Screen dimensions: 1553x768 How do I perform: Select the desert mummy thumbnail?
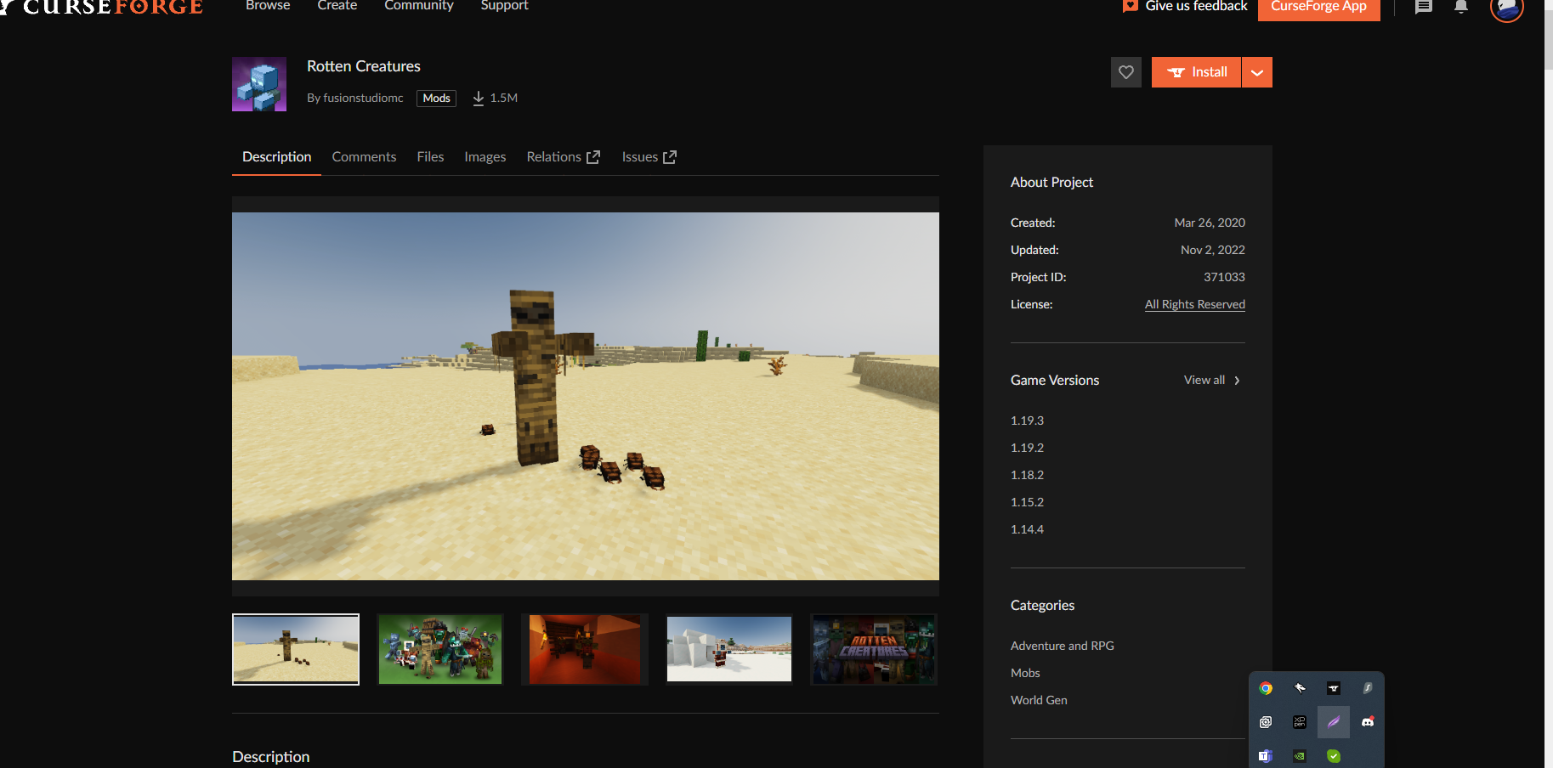(296, 649)
